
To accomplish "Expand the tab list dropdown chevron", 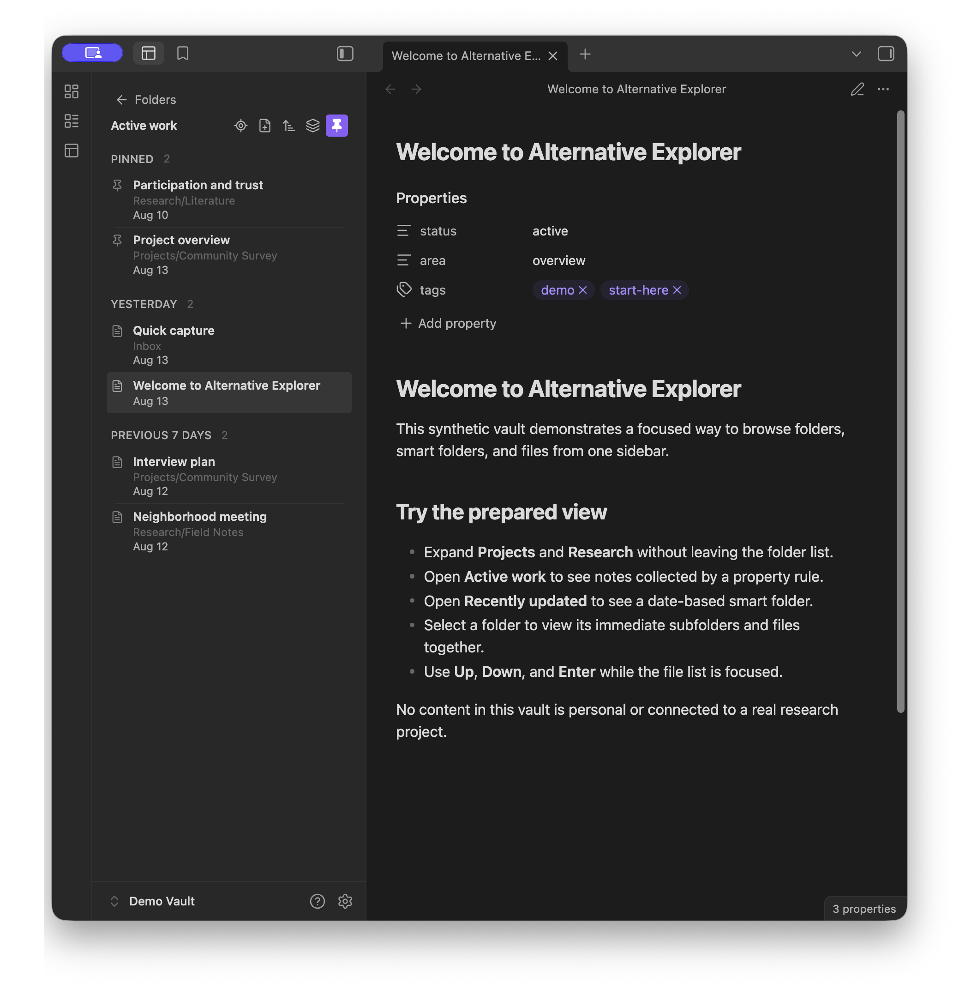I will click(856, 54).
